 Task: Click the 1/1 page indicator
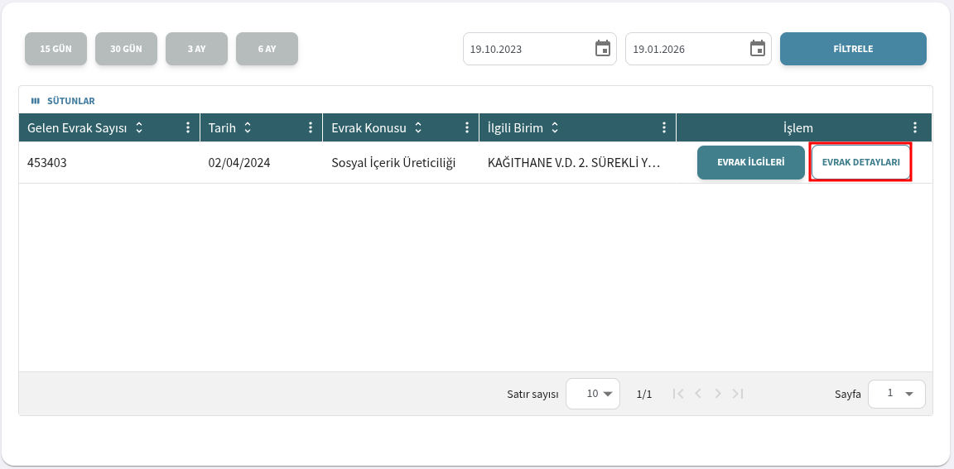[x=644, y=395]
